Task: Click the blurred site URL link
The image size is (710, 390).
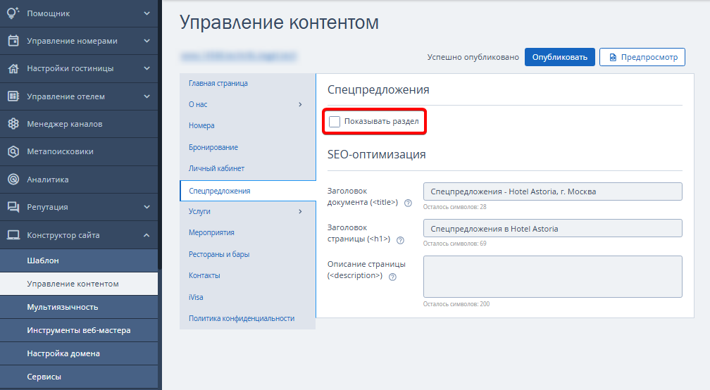Action: point(238,56)
